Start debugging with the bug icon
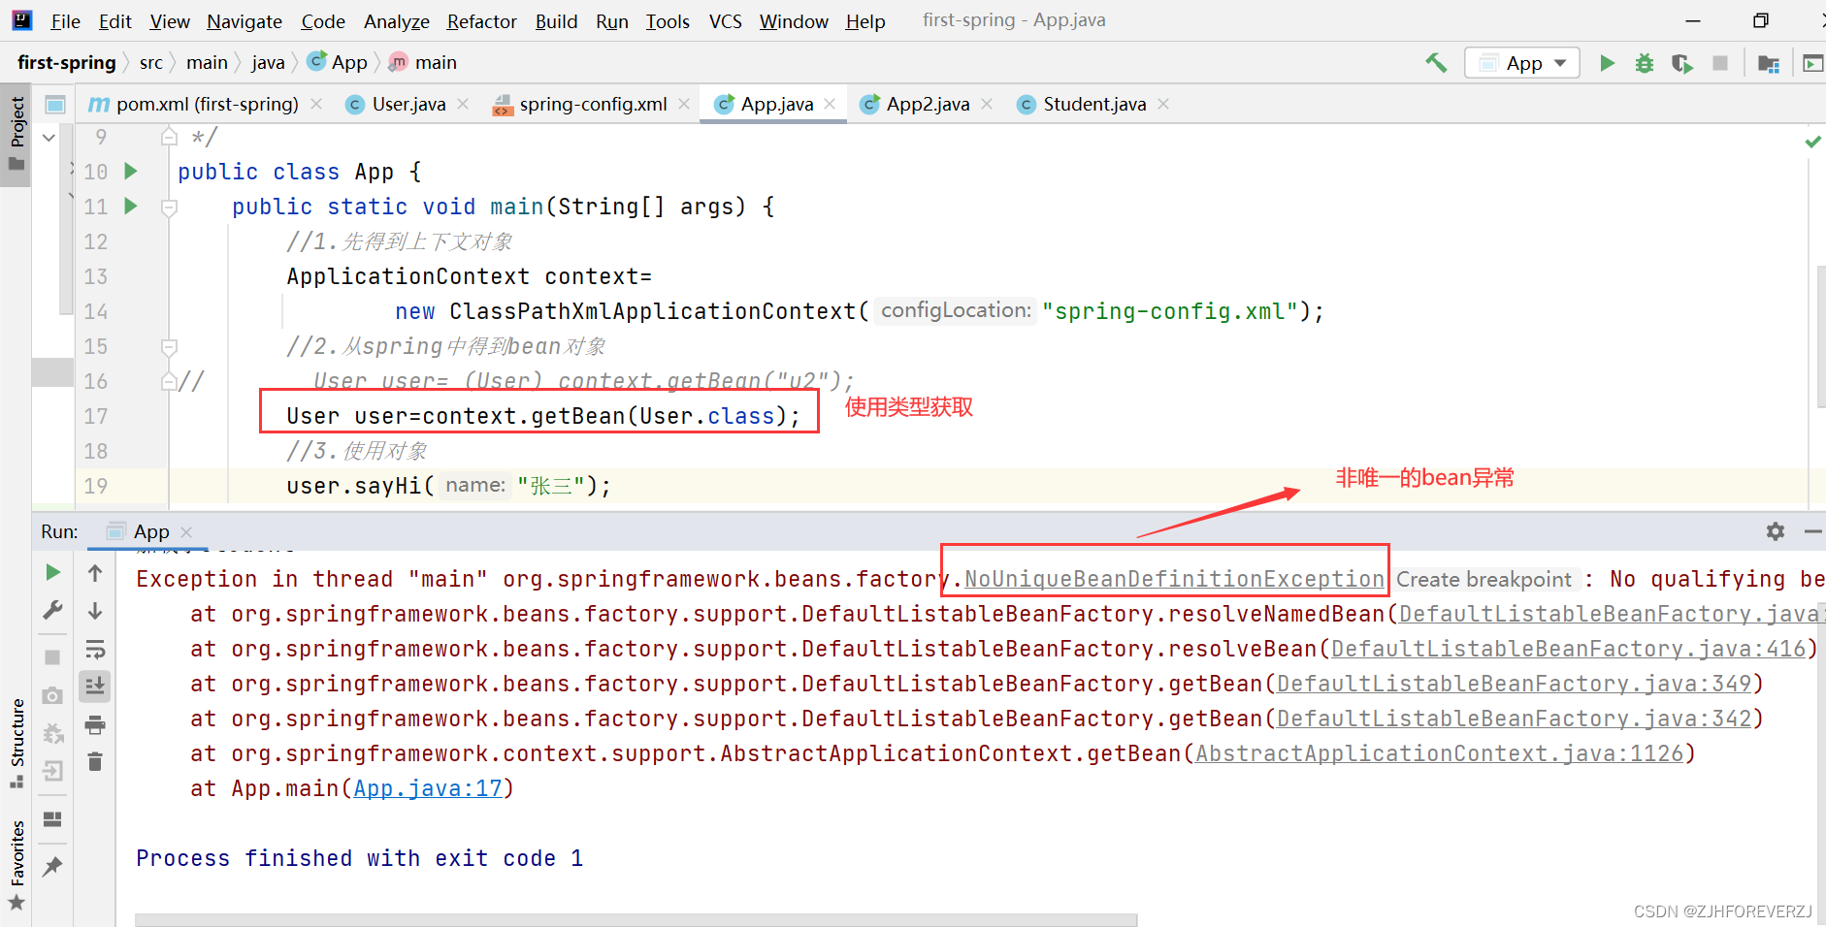Viewport: 1826px width, 927px height. pos(1644,63)
